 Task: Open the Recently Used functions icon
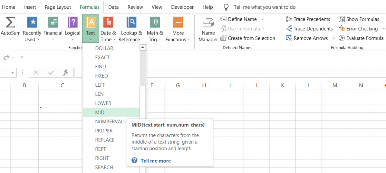click(x=32, y=23)
